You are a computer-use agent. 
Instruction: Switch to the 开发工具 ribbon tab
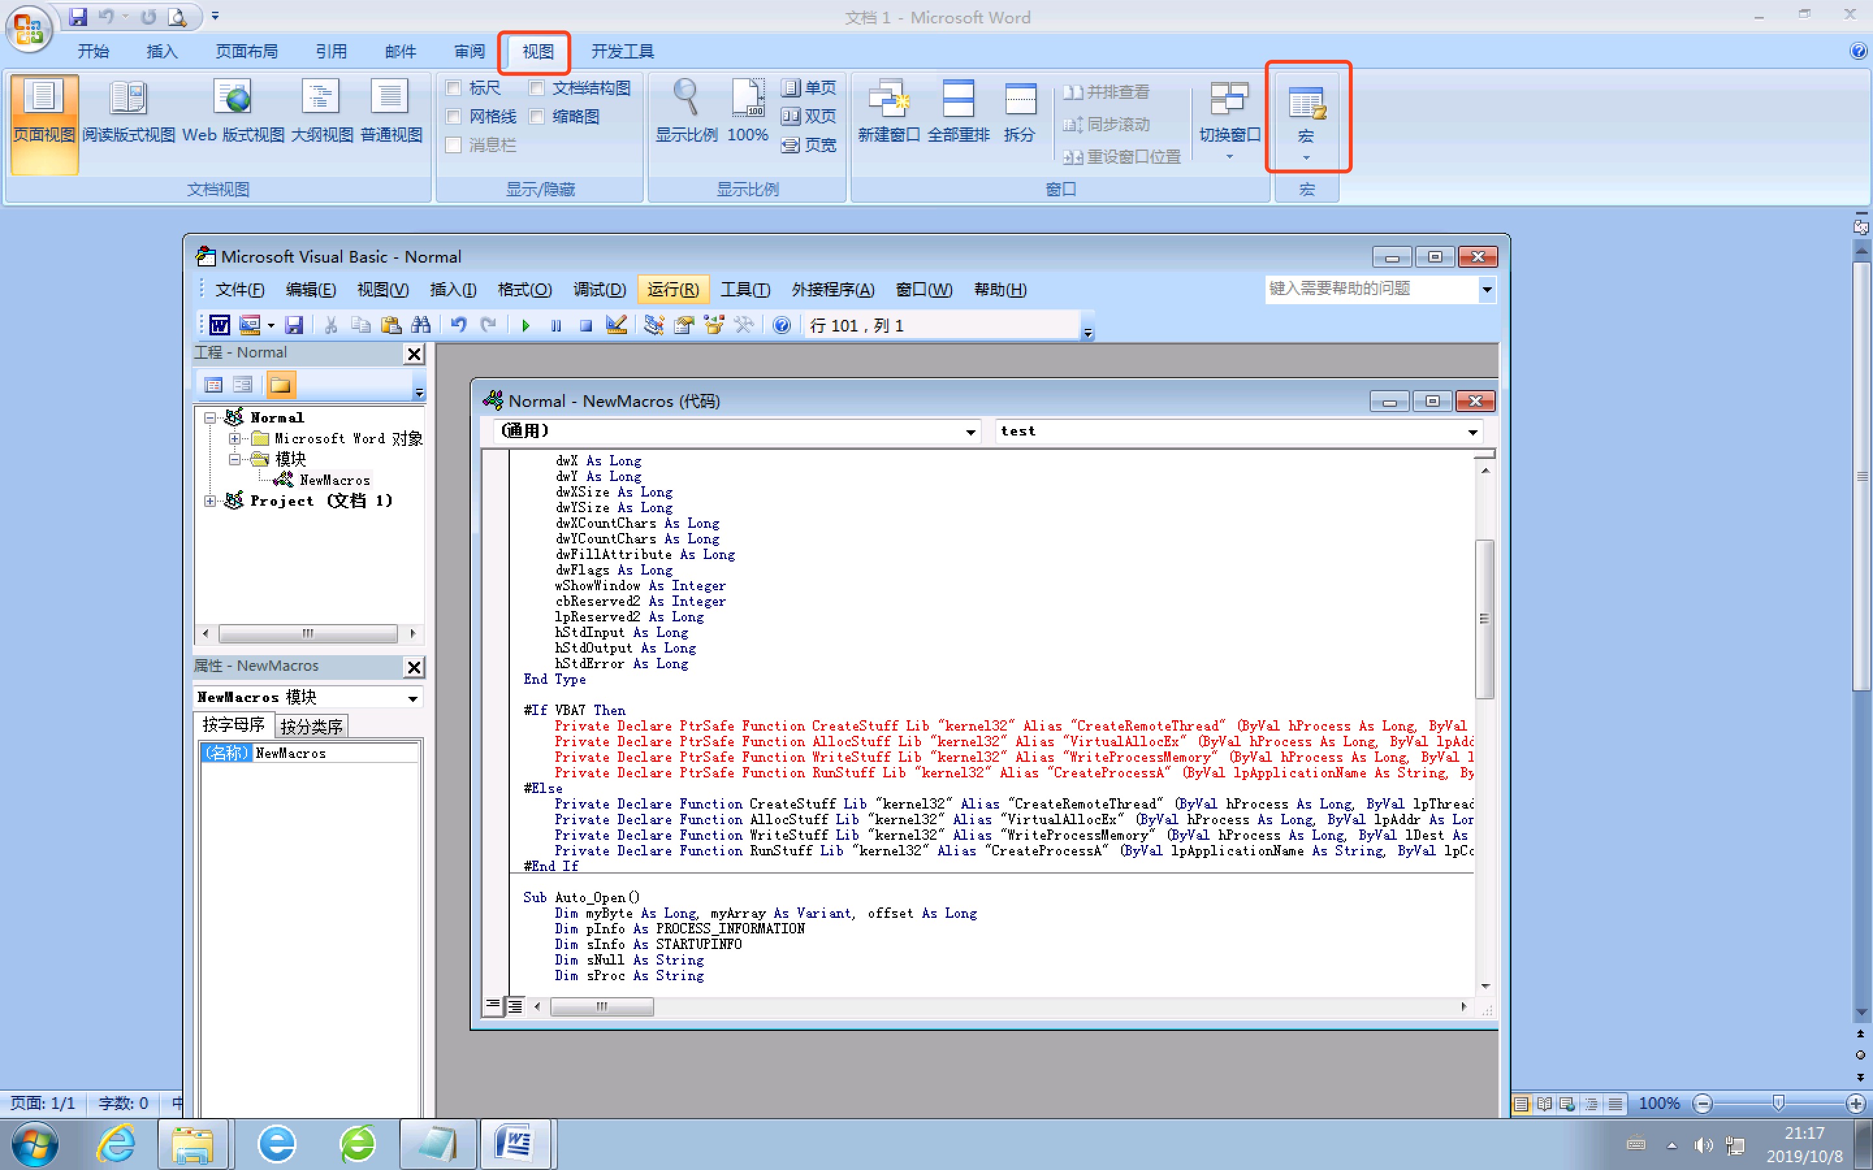pyautogui.click(x=622, y=51)
